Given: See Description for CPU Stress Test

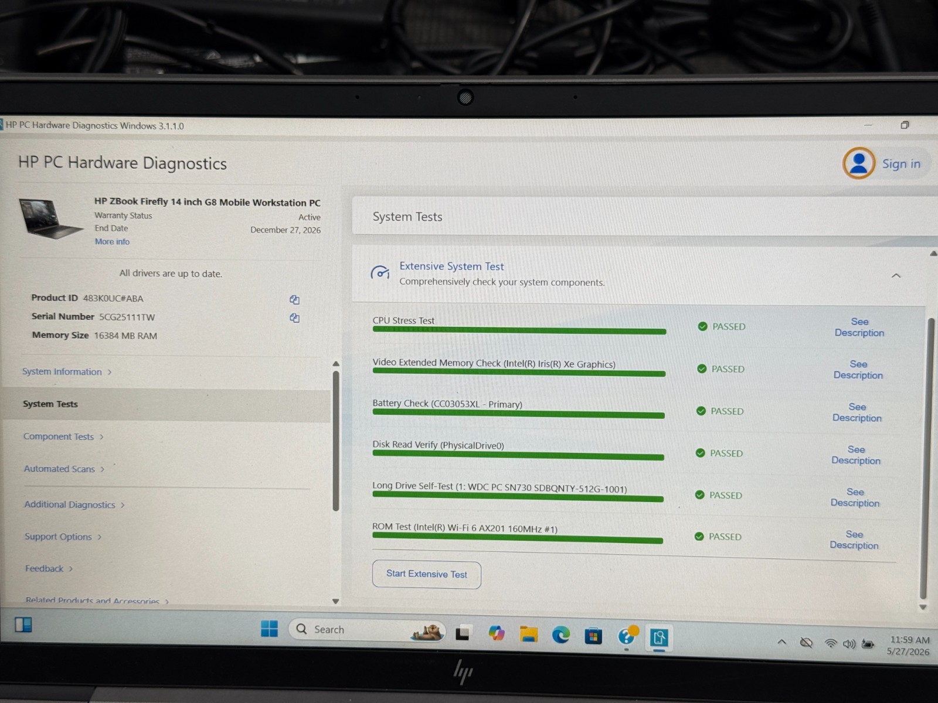Looking at the screenshot, I should click(x=859, y=327).
